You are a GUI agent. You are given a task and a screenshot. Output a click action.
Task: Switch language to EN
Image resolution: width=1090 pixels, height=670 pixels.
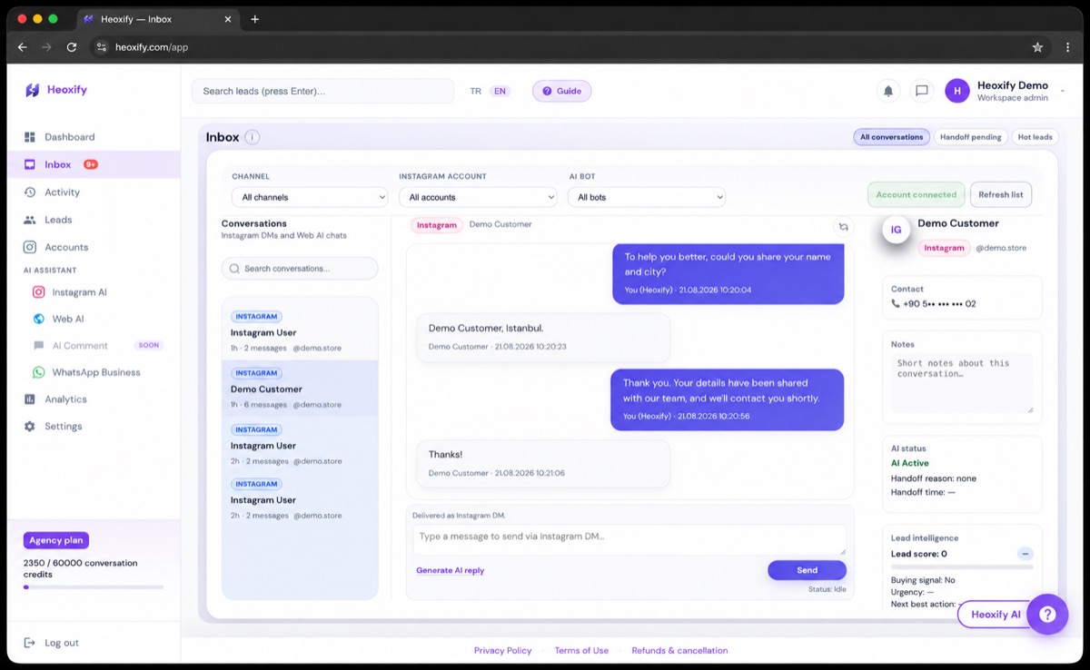(500, 92)
